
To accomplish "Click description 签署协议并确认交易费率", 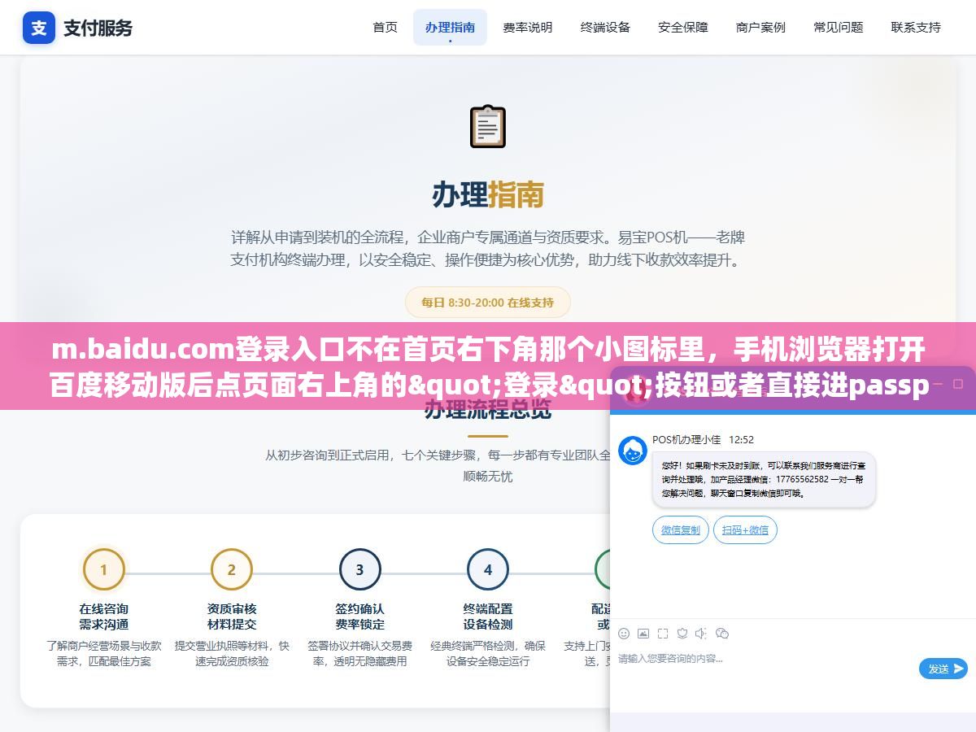I will click(359, 653).
